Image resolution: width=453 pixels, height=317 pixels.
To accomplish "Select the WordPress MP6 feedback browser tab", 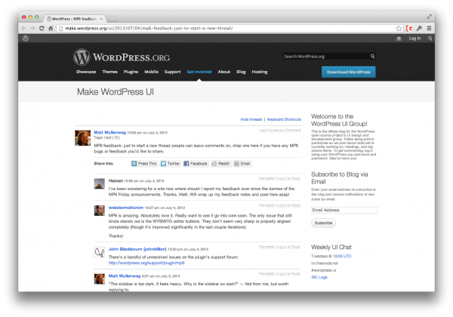I will pyautogui.click(x=74, y=19).
